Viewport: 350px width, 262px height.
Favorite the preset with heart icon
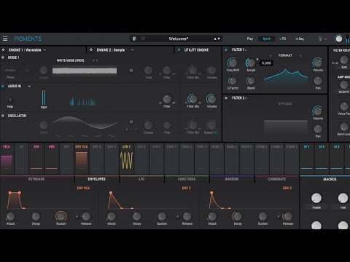(143, 39)
